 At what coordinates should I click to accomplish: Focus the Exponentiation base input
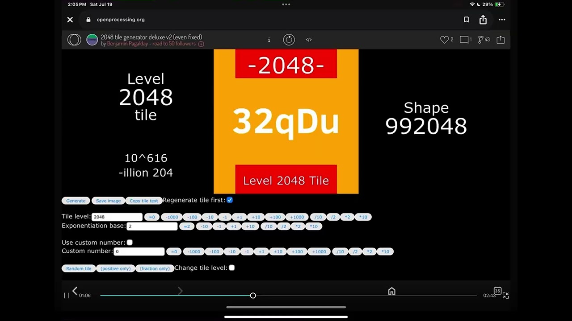(x=152, y=226)
